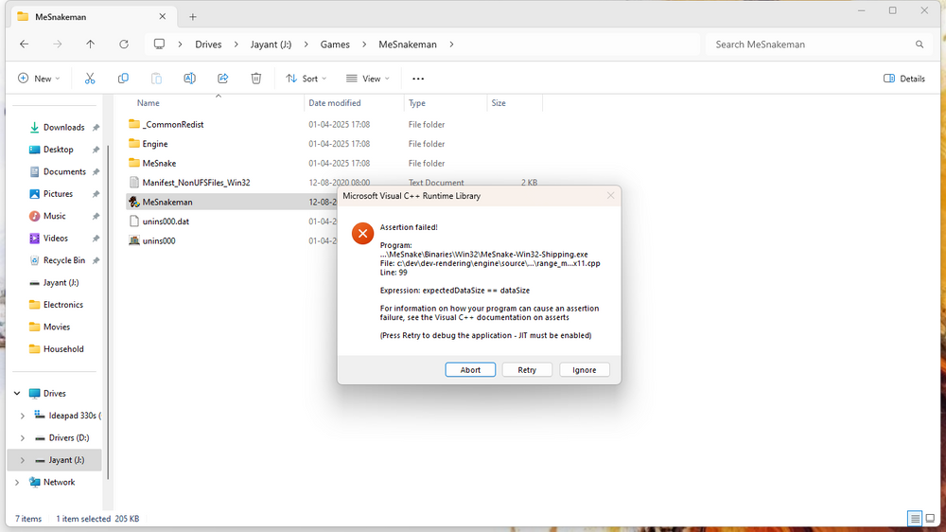Select the MeSnake folder
The height and width of the screenshot is (532, 946).
click(159, 163)
